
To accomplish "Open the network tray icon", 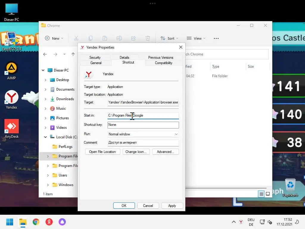I will coord(262,222).
